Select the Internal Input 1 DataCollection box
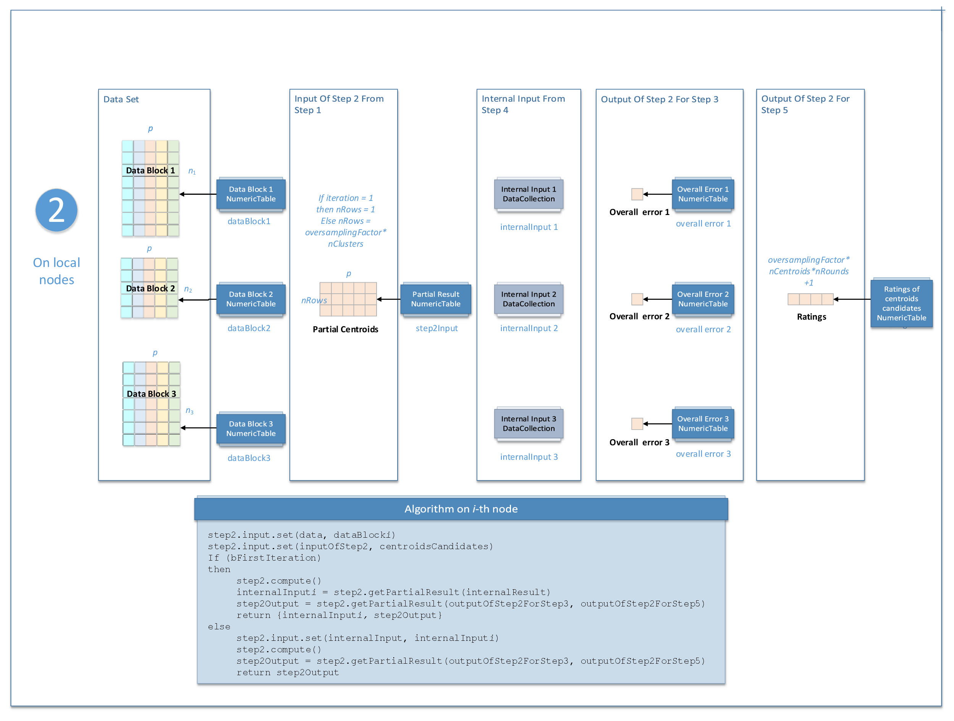Screen dimensions: 954x721 click(x=528, y=194)
